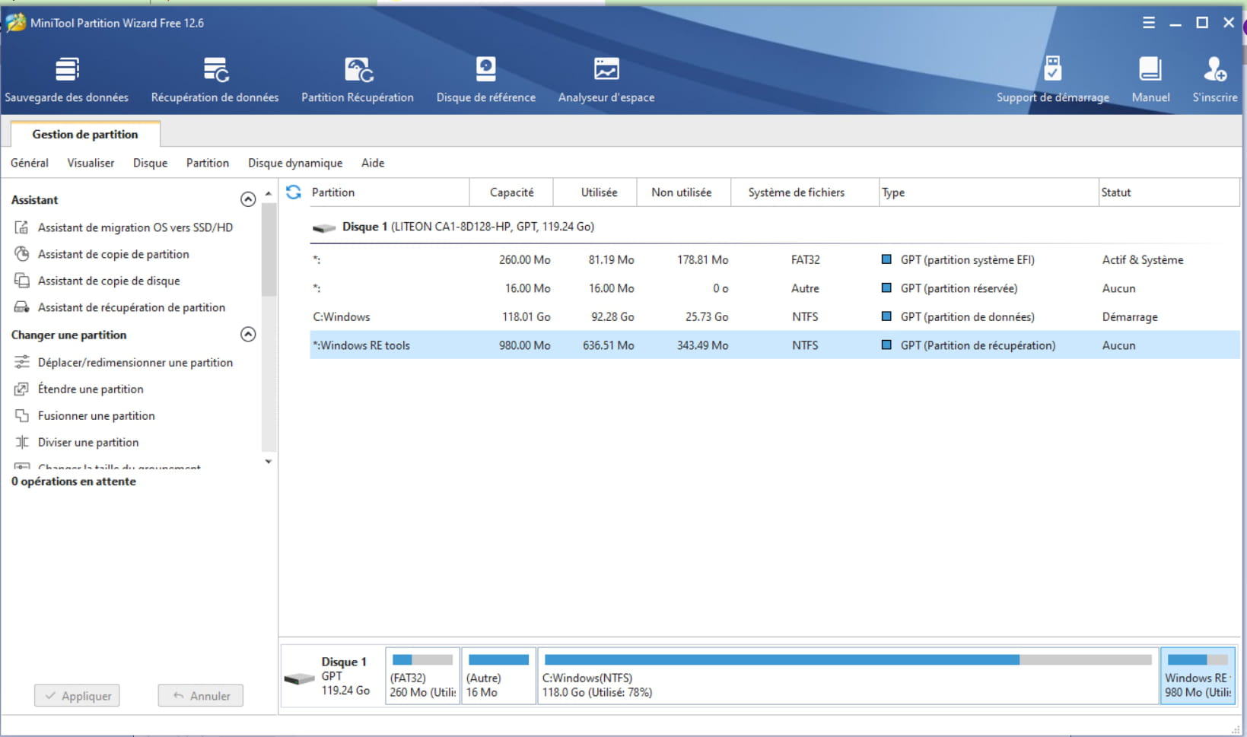Choose Déplacer/redimensionner une partition
Viewport: 1247px width, 737px height.
(135, 362)
